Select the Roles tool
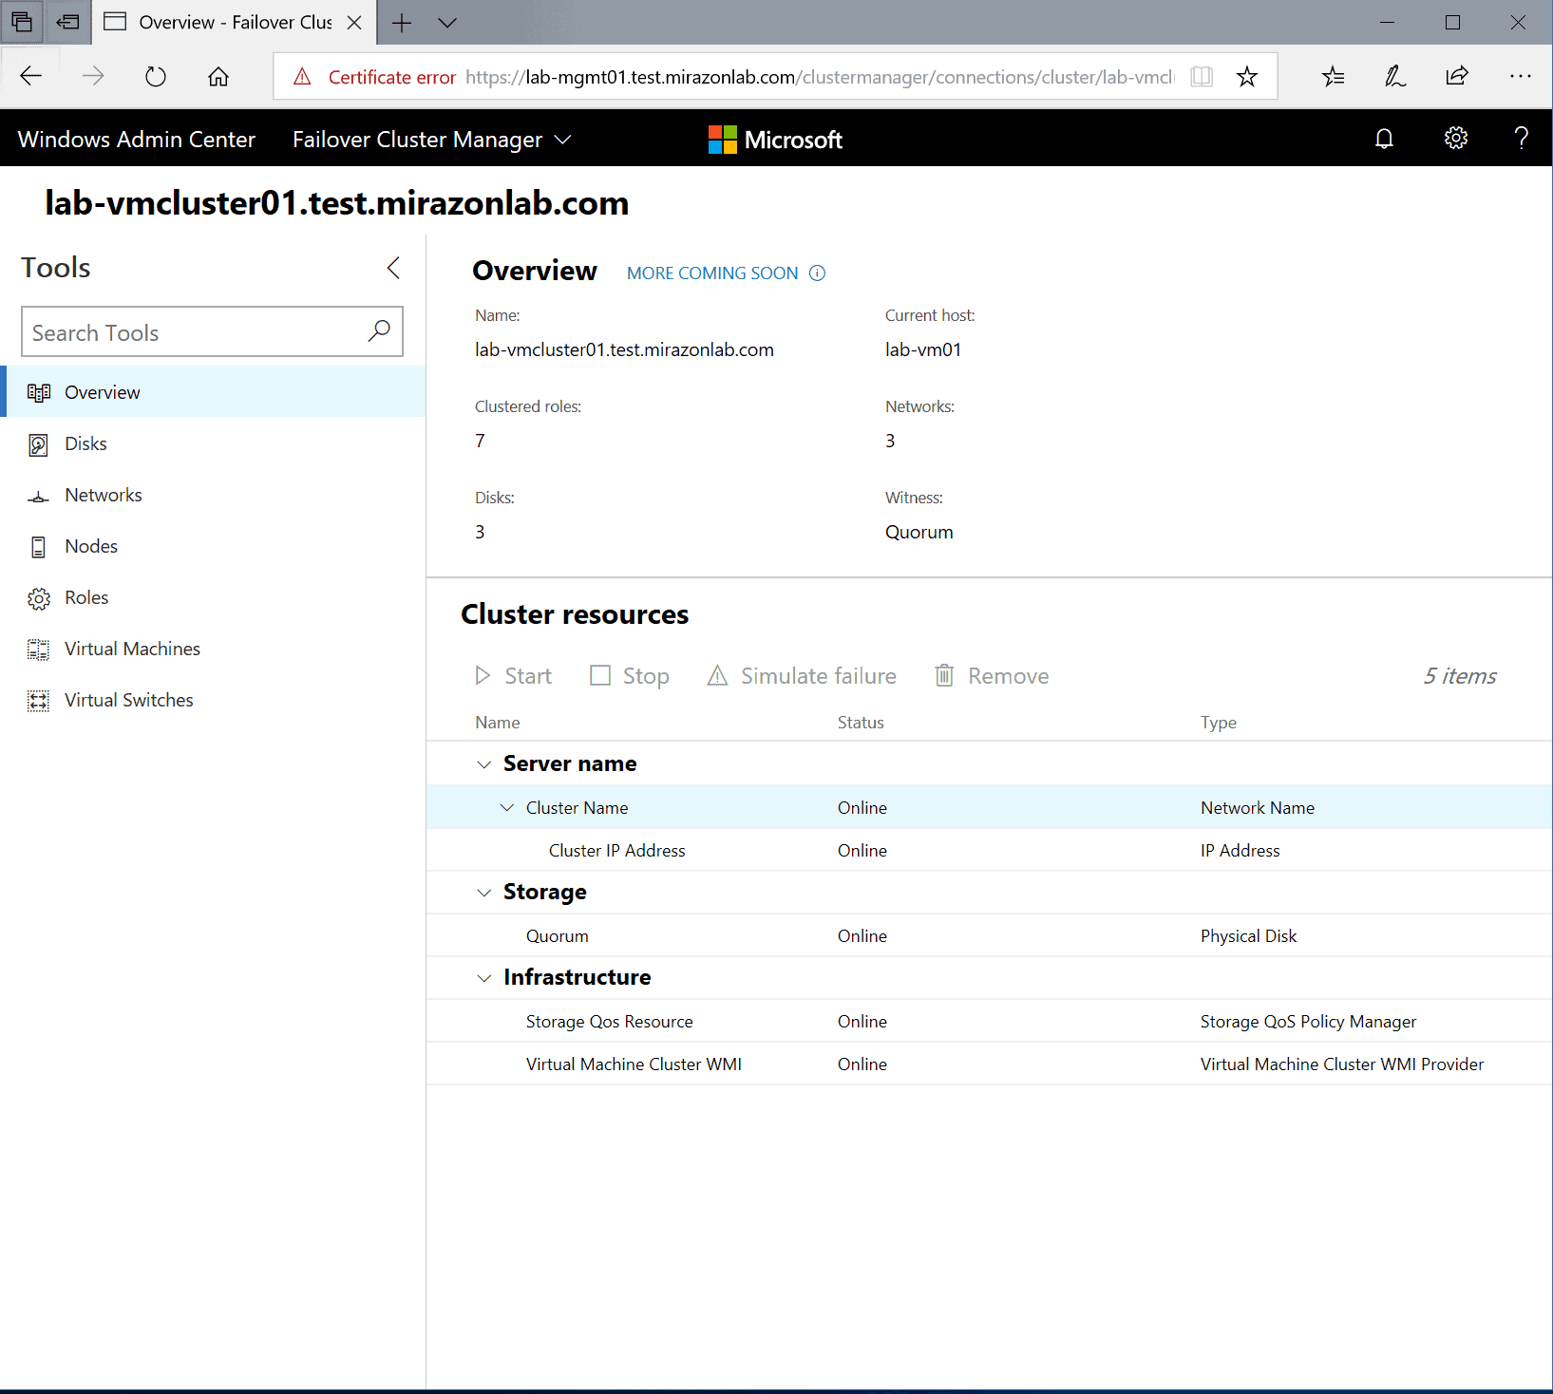 point(86,597)
